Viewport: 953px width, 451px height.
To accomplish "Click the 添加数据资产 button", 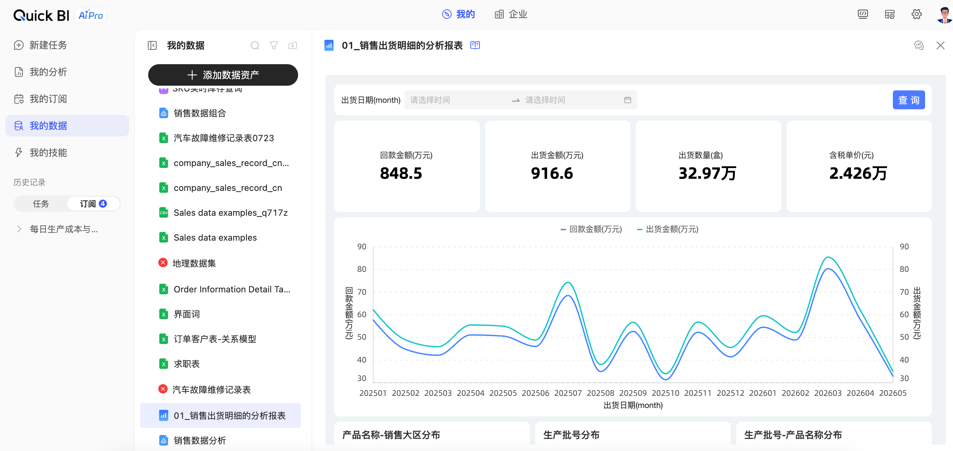I will 223,75.
